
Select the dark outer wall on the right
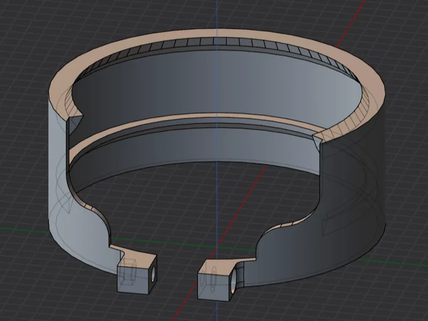(x=352, y=205)
